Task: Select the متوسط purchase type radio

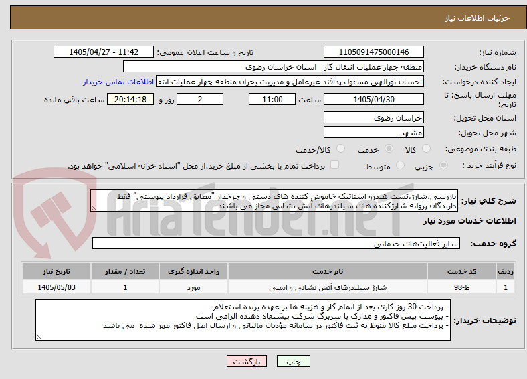Action: tap(400, 165)
